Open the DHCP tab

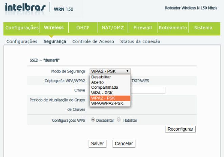(x=83, y=28)
